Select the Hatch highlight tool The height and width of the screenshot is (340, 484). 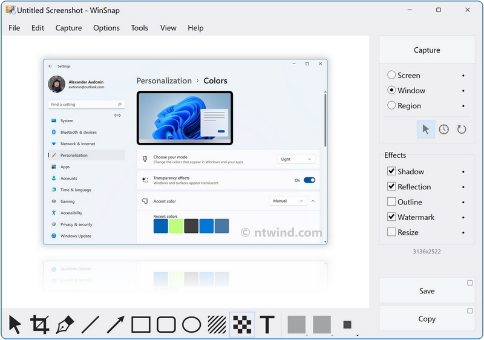click(217, 325)
